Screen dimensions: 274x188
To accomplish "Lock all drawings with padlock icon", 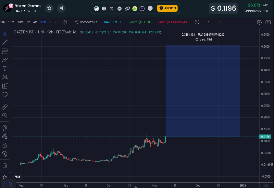I will coord(4,145).
